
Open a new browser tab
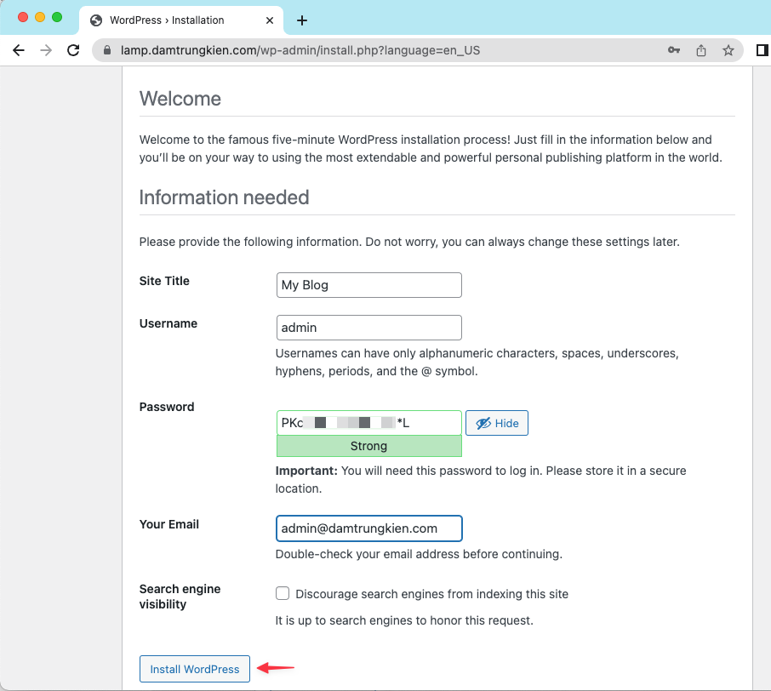[x=302, y=20]
